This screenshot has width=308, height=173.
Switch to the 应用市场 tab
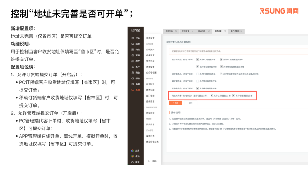(x=169, y=31)
